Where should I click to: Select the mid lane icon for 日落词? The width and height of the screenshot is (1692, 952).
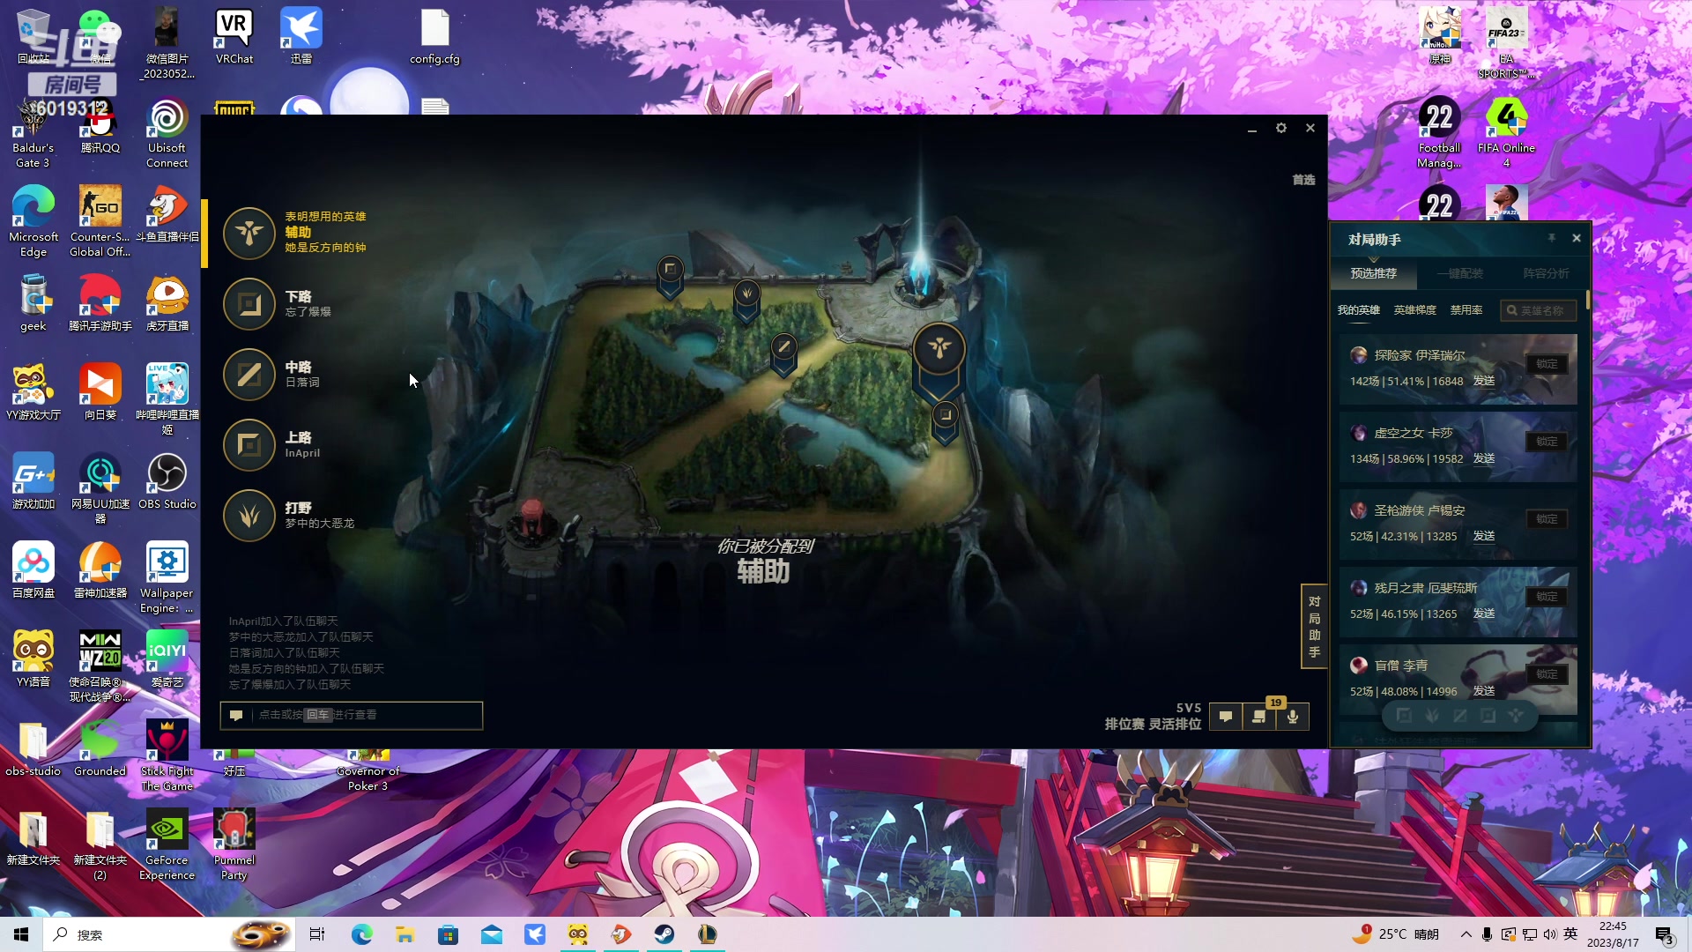pyautogui.click(x=249, y=375)
